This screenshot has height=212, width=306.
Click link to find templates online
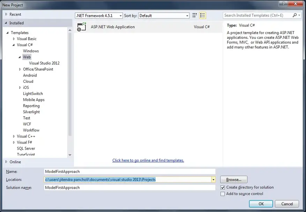(148, 160)
